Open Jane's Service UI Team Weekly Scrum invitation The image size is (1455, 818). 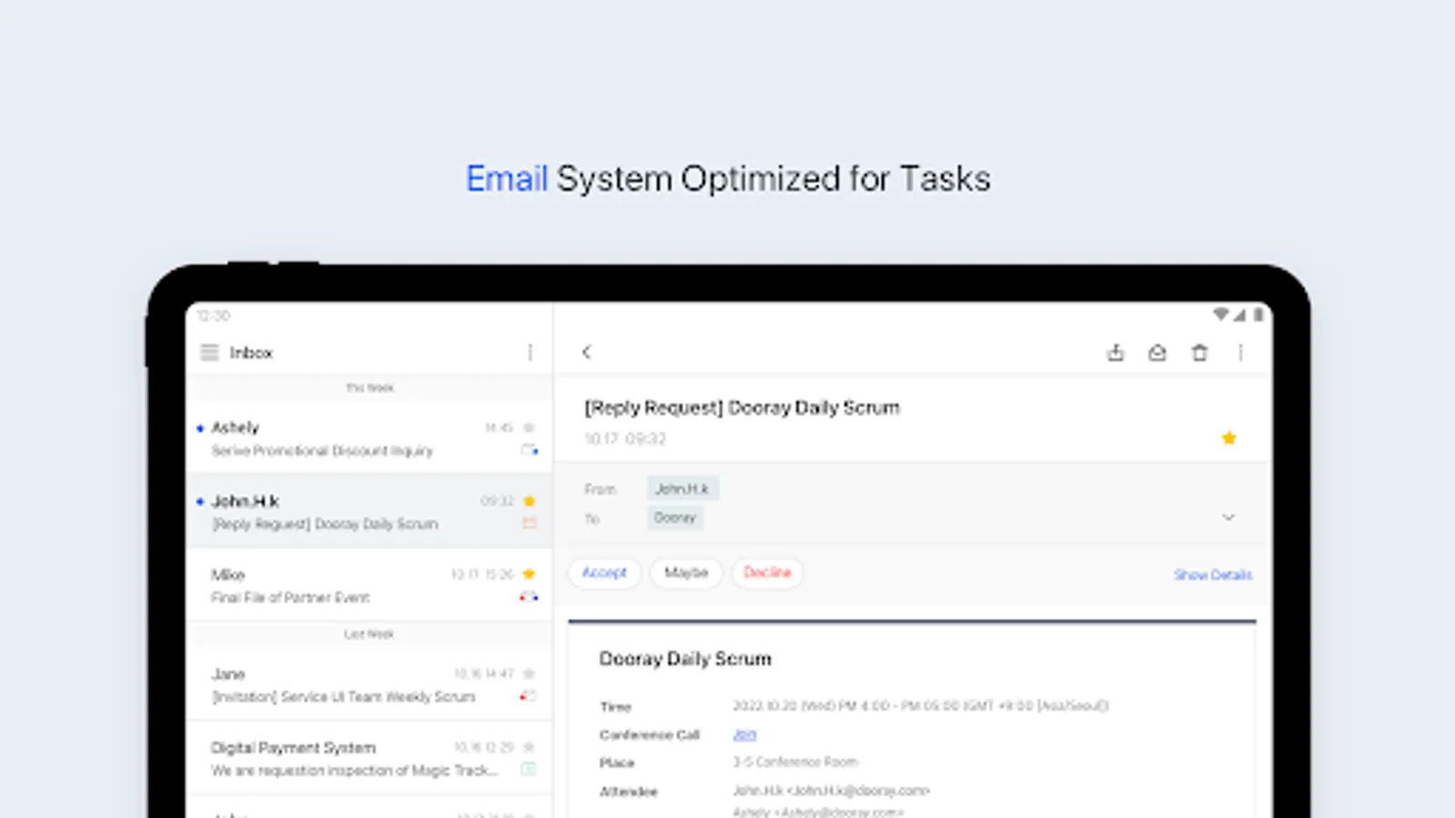click(x=369, y=684)
